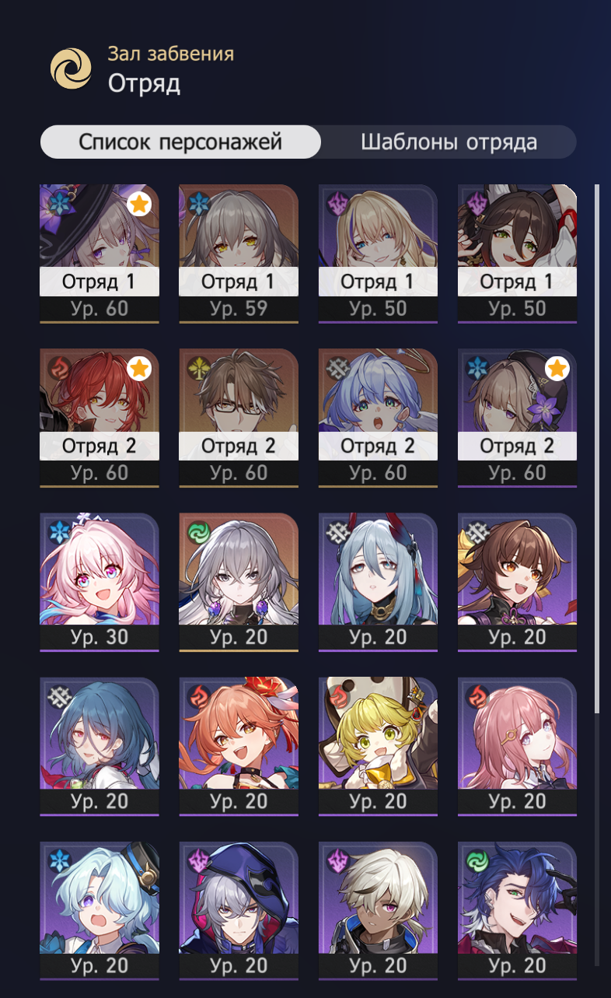The width and height of the screenshot is (611, 998).
Task: Select the glasses character in Отряд 2
Action: (239, 418)
